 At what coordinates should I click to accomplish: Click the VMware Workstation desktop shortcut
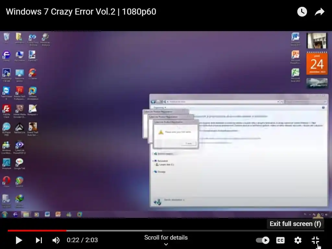tap(33, 93)
